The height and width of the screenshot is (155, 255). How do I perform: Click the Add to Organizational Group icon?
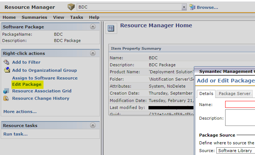click(6, 70)
